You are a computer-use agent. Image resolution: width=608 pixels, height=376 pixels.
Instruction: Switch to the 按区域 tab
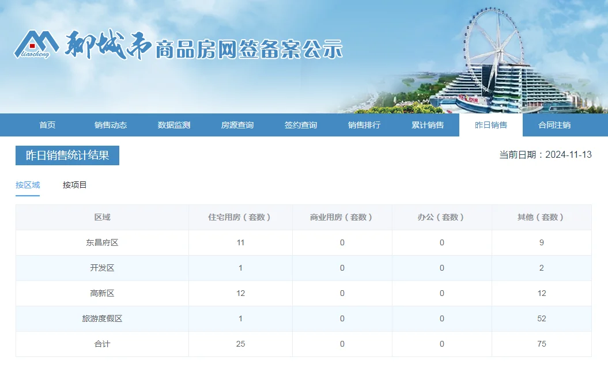pyautogui.click(x=28, y=185)
